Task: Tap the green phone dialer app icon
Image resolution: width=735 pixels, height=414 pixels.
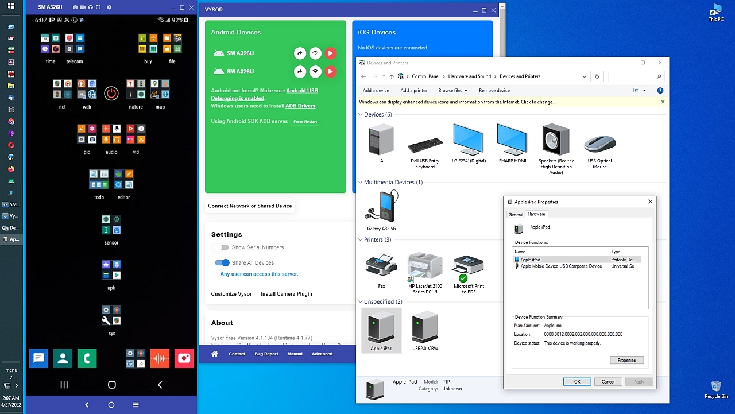Action: (x=87, y=358)
